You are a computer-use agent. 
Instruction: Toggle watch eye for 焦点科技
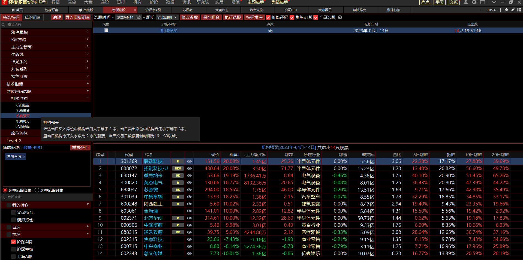click(189, 240)
